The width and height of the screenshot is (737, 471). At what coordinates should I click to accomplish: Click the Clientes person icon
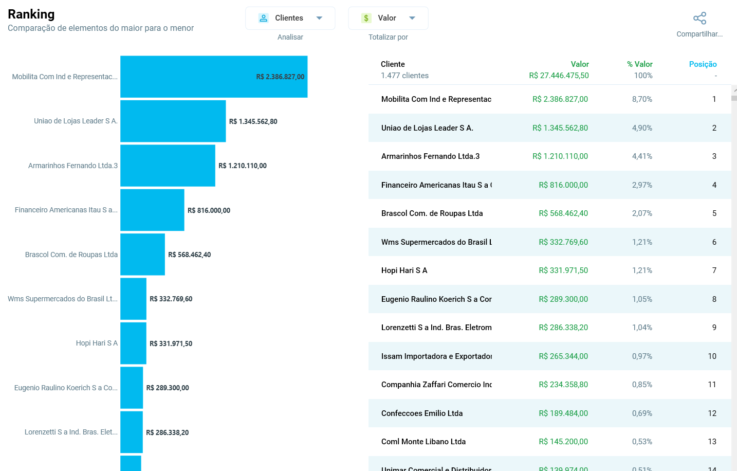click(x=264, y=18)
